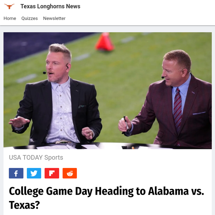Click the Longhorns logo icon
Screen dimensions: 215x215
[9, 6]
